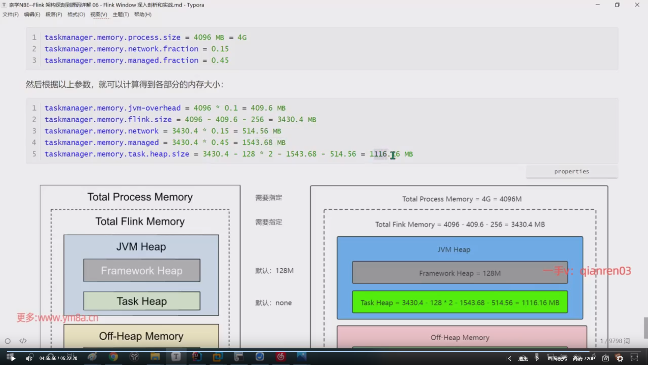Open the 选集 episode list

(523, 359)
